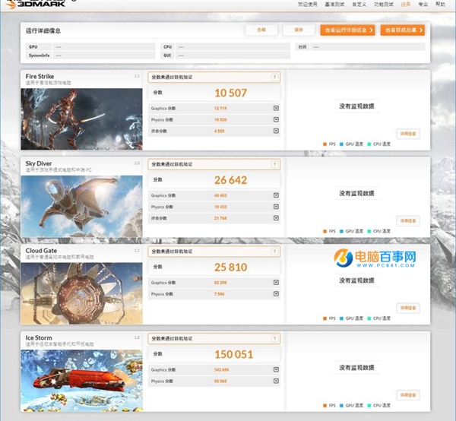Click the Ice Storm score 150 051
The height and width of the screenshot is (421, 456).
(234, 354)
